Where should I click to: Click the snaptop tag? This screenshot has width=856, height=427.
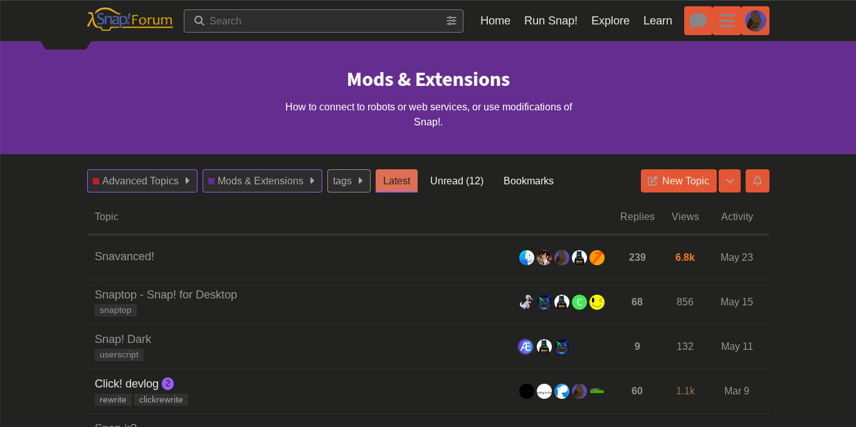115,310
